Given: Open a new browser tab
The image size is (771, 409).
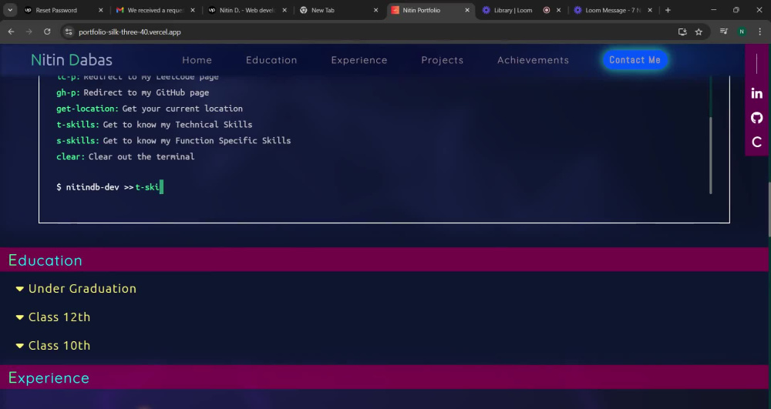Looking at the screenshot, I should [668, 10].
